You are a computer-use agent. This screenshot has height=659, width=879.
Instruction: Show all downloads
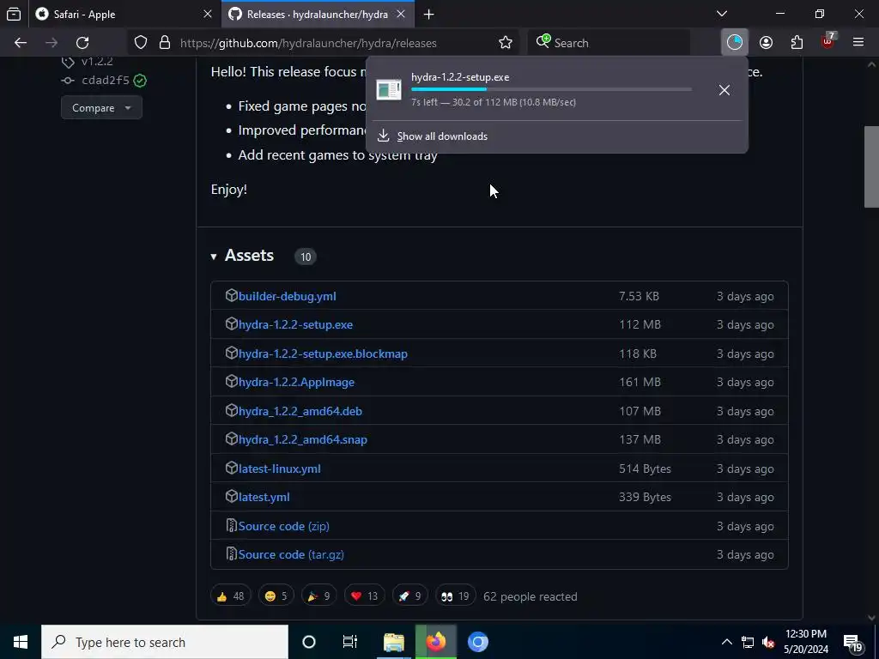click(x=442, y=136)
